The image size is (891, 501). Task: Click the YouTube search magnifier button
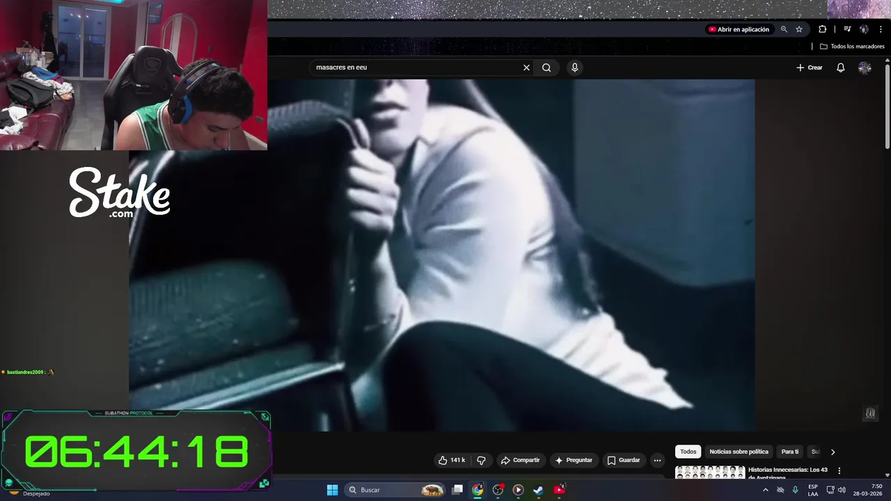click(546, 67)
